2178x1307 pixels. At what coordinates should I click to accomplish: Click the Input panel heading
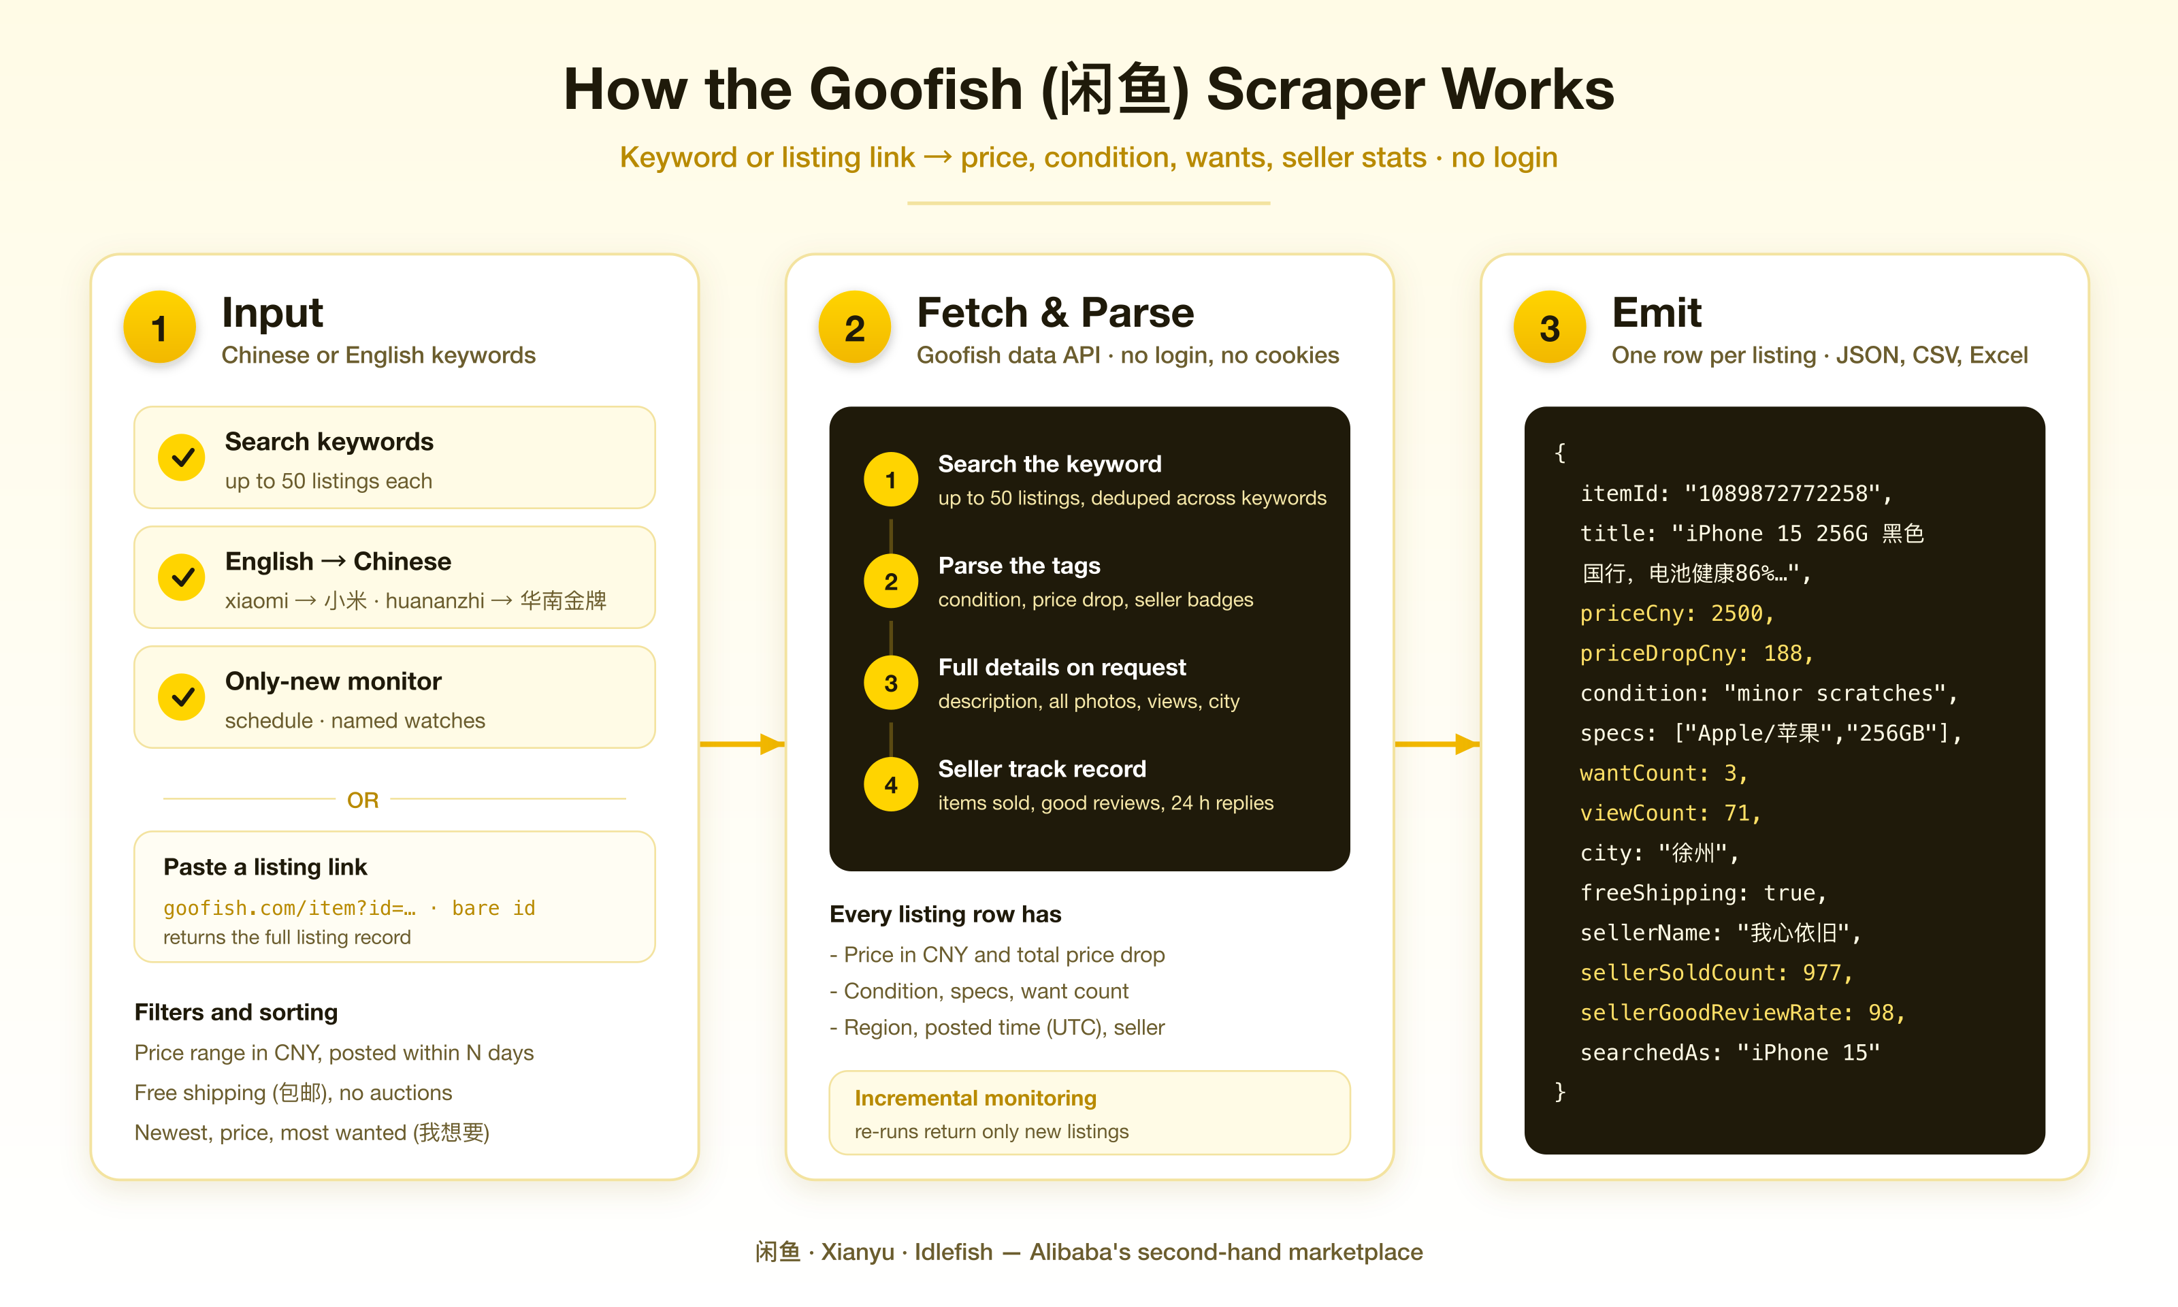272,312
